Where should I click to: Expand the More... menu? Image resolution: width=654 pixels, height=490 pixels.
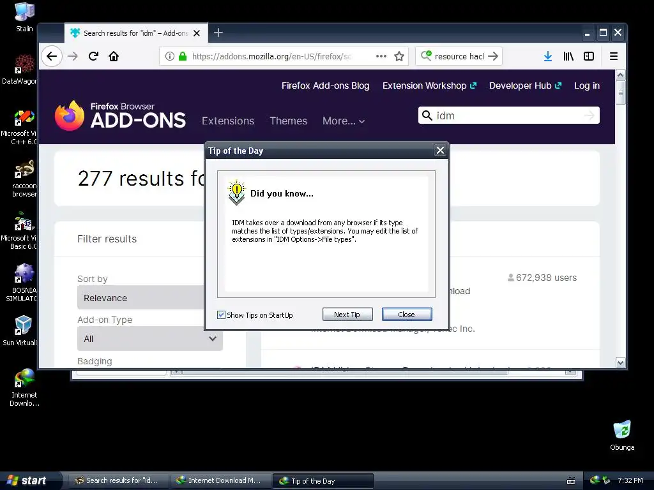[x=343, y=121]
